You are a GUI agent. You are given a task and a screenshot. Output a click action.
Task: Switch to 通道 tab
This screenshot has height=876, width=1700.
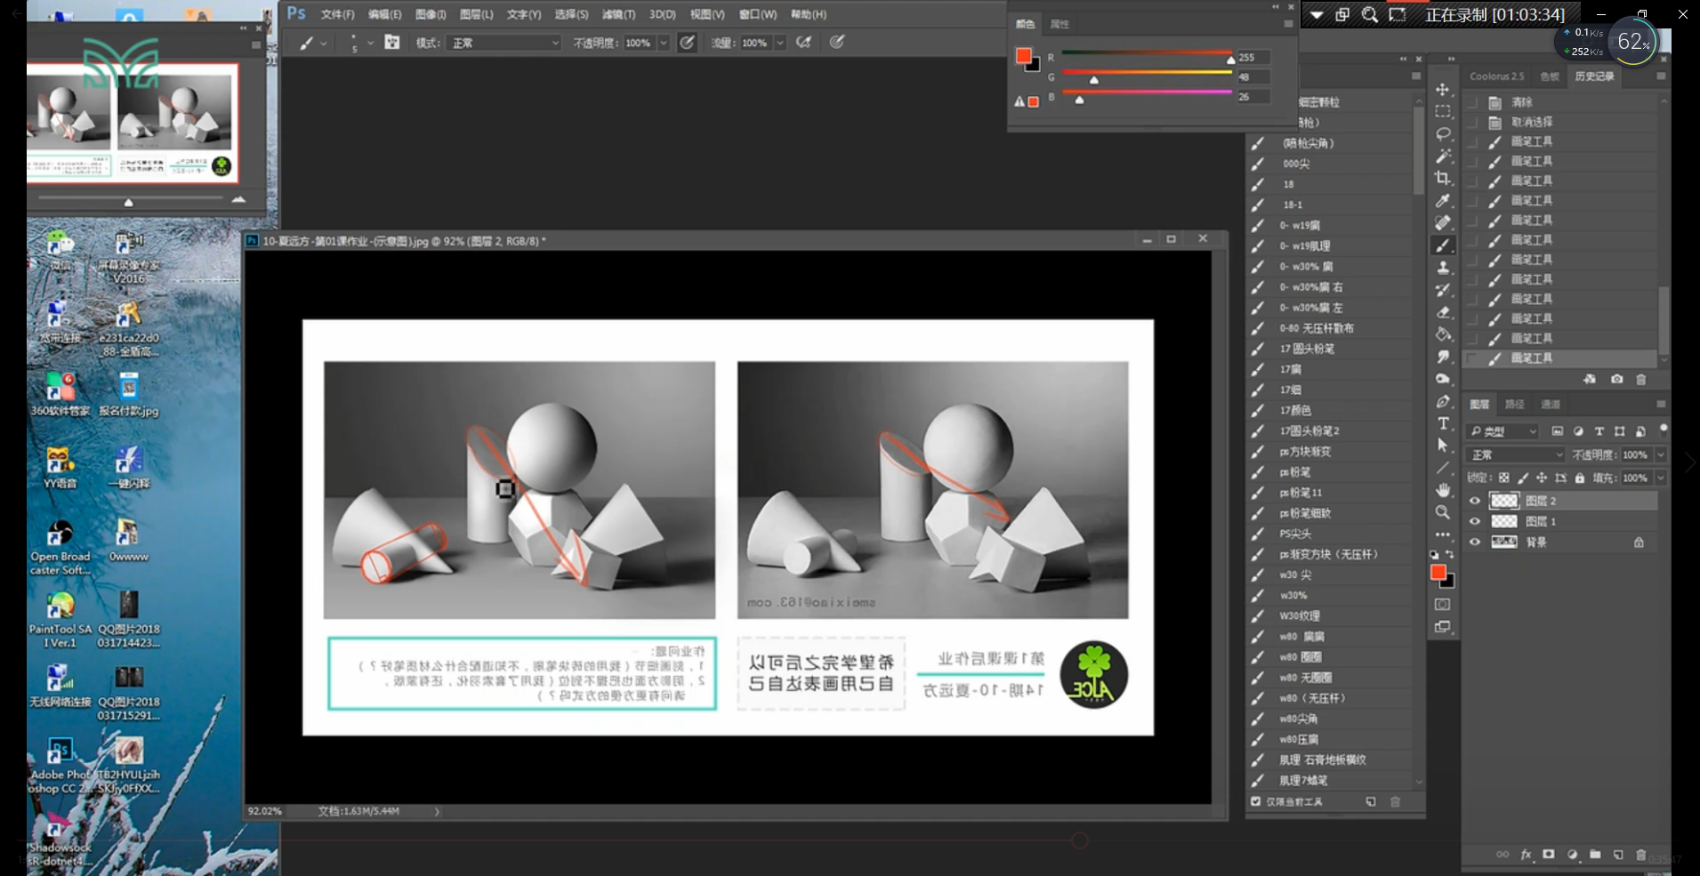(1551, 405)
